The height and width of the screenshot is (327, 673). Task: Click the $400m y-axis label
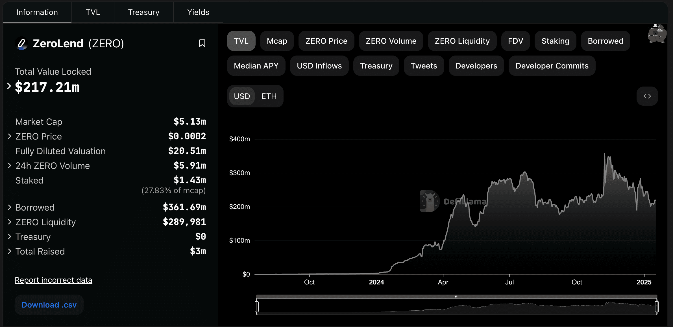click(x=239, y=139)
